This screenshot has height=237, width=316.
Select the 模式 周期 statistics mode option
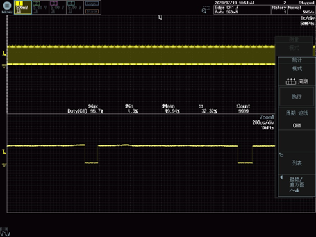[x=297, y=75]
